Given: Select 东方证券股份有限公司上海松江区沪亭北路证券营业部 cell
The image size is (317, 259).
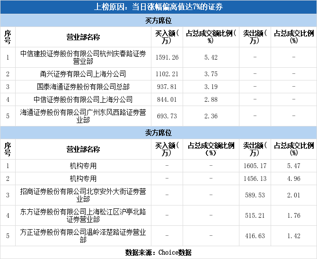Looking at the screenshot, I should [x=83, y=216].
